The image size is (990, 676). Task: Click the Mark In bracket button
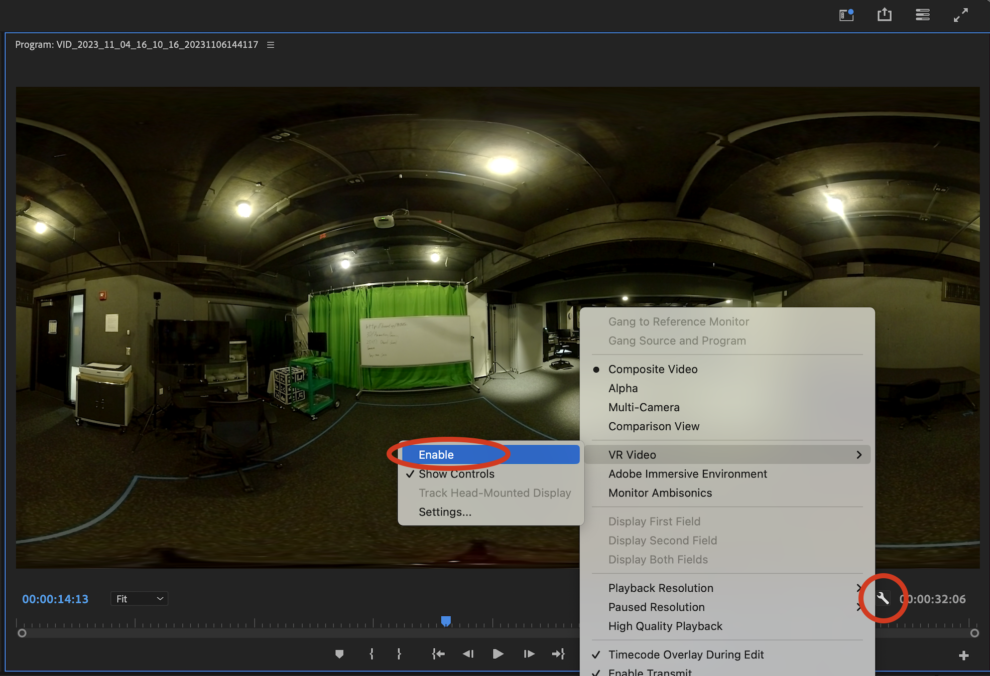point(372,654)
